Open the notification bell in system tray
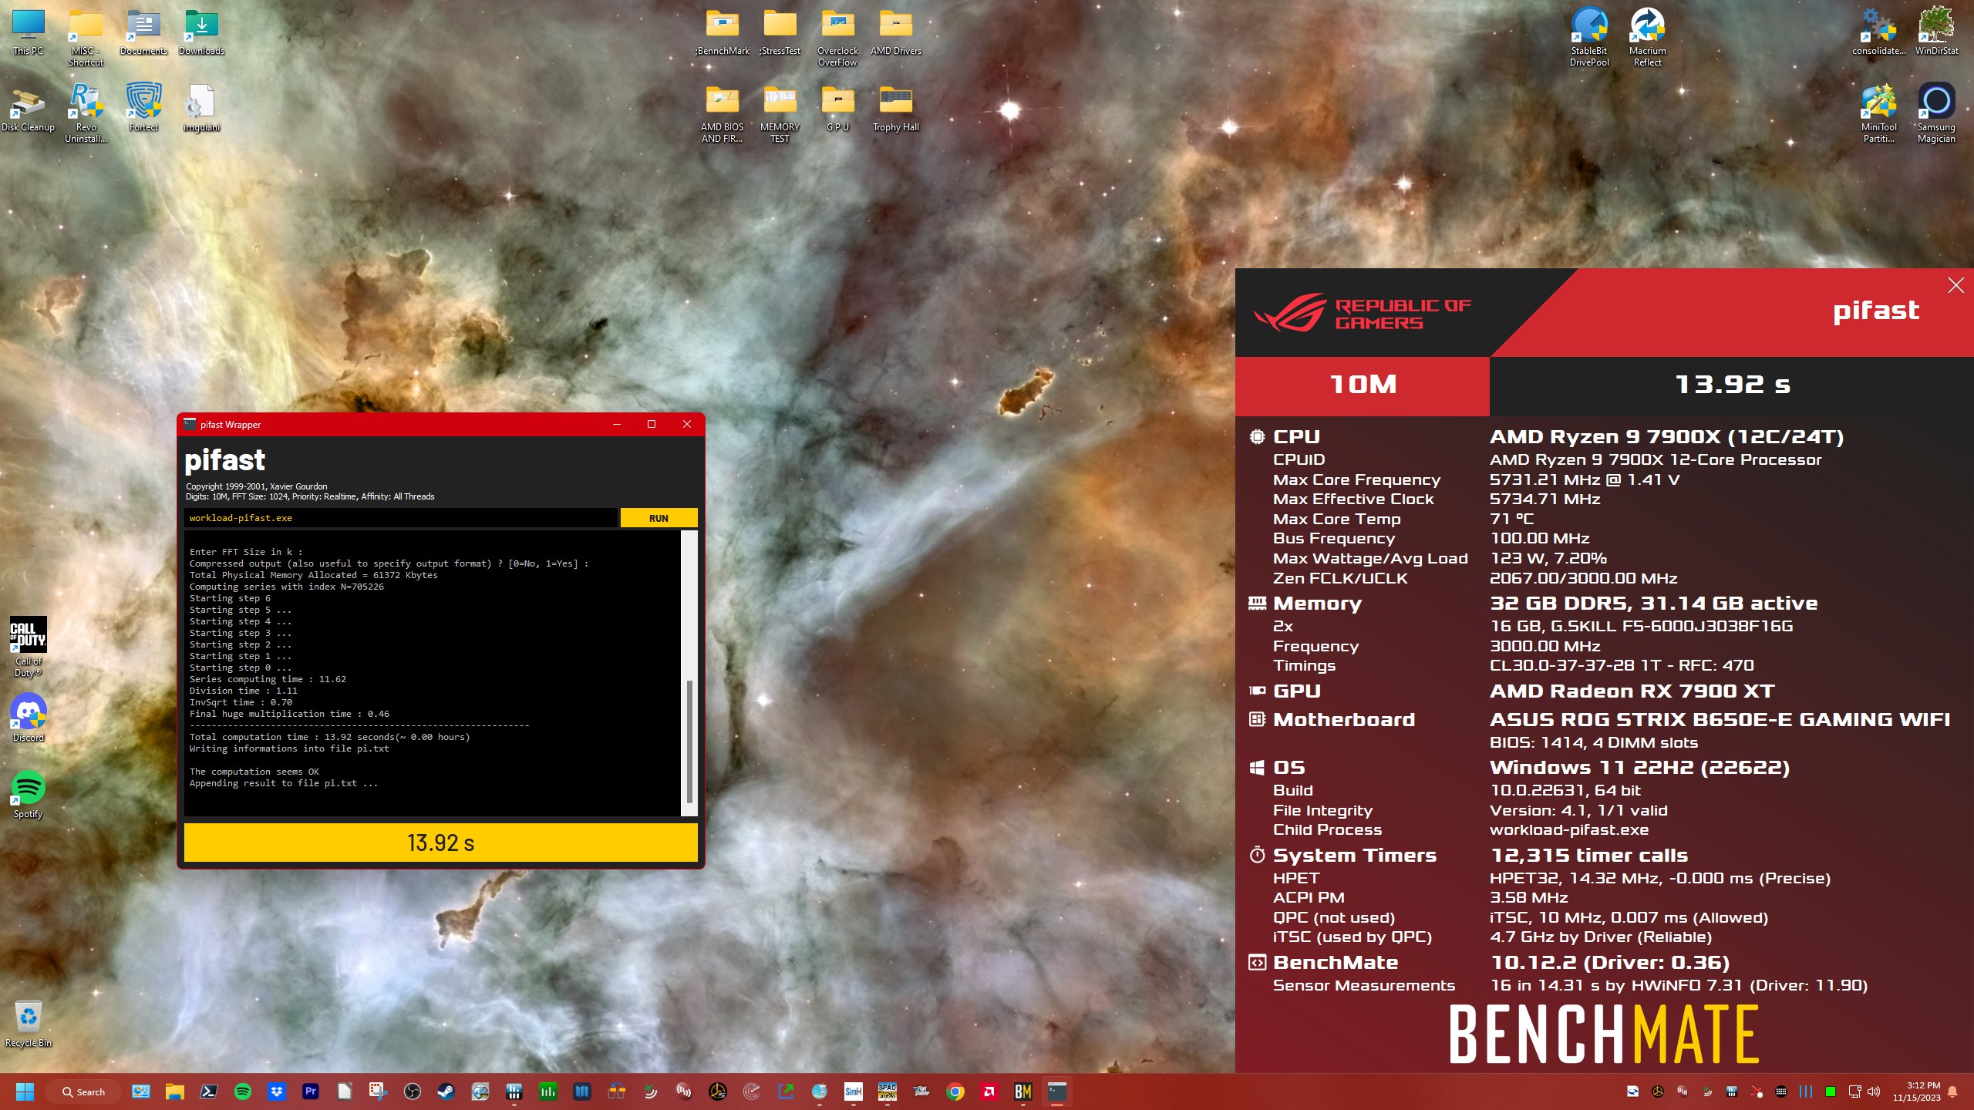 tap(1952, 1091)
